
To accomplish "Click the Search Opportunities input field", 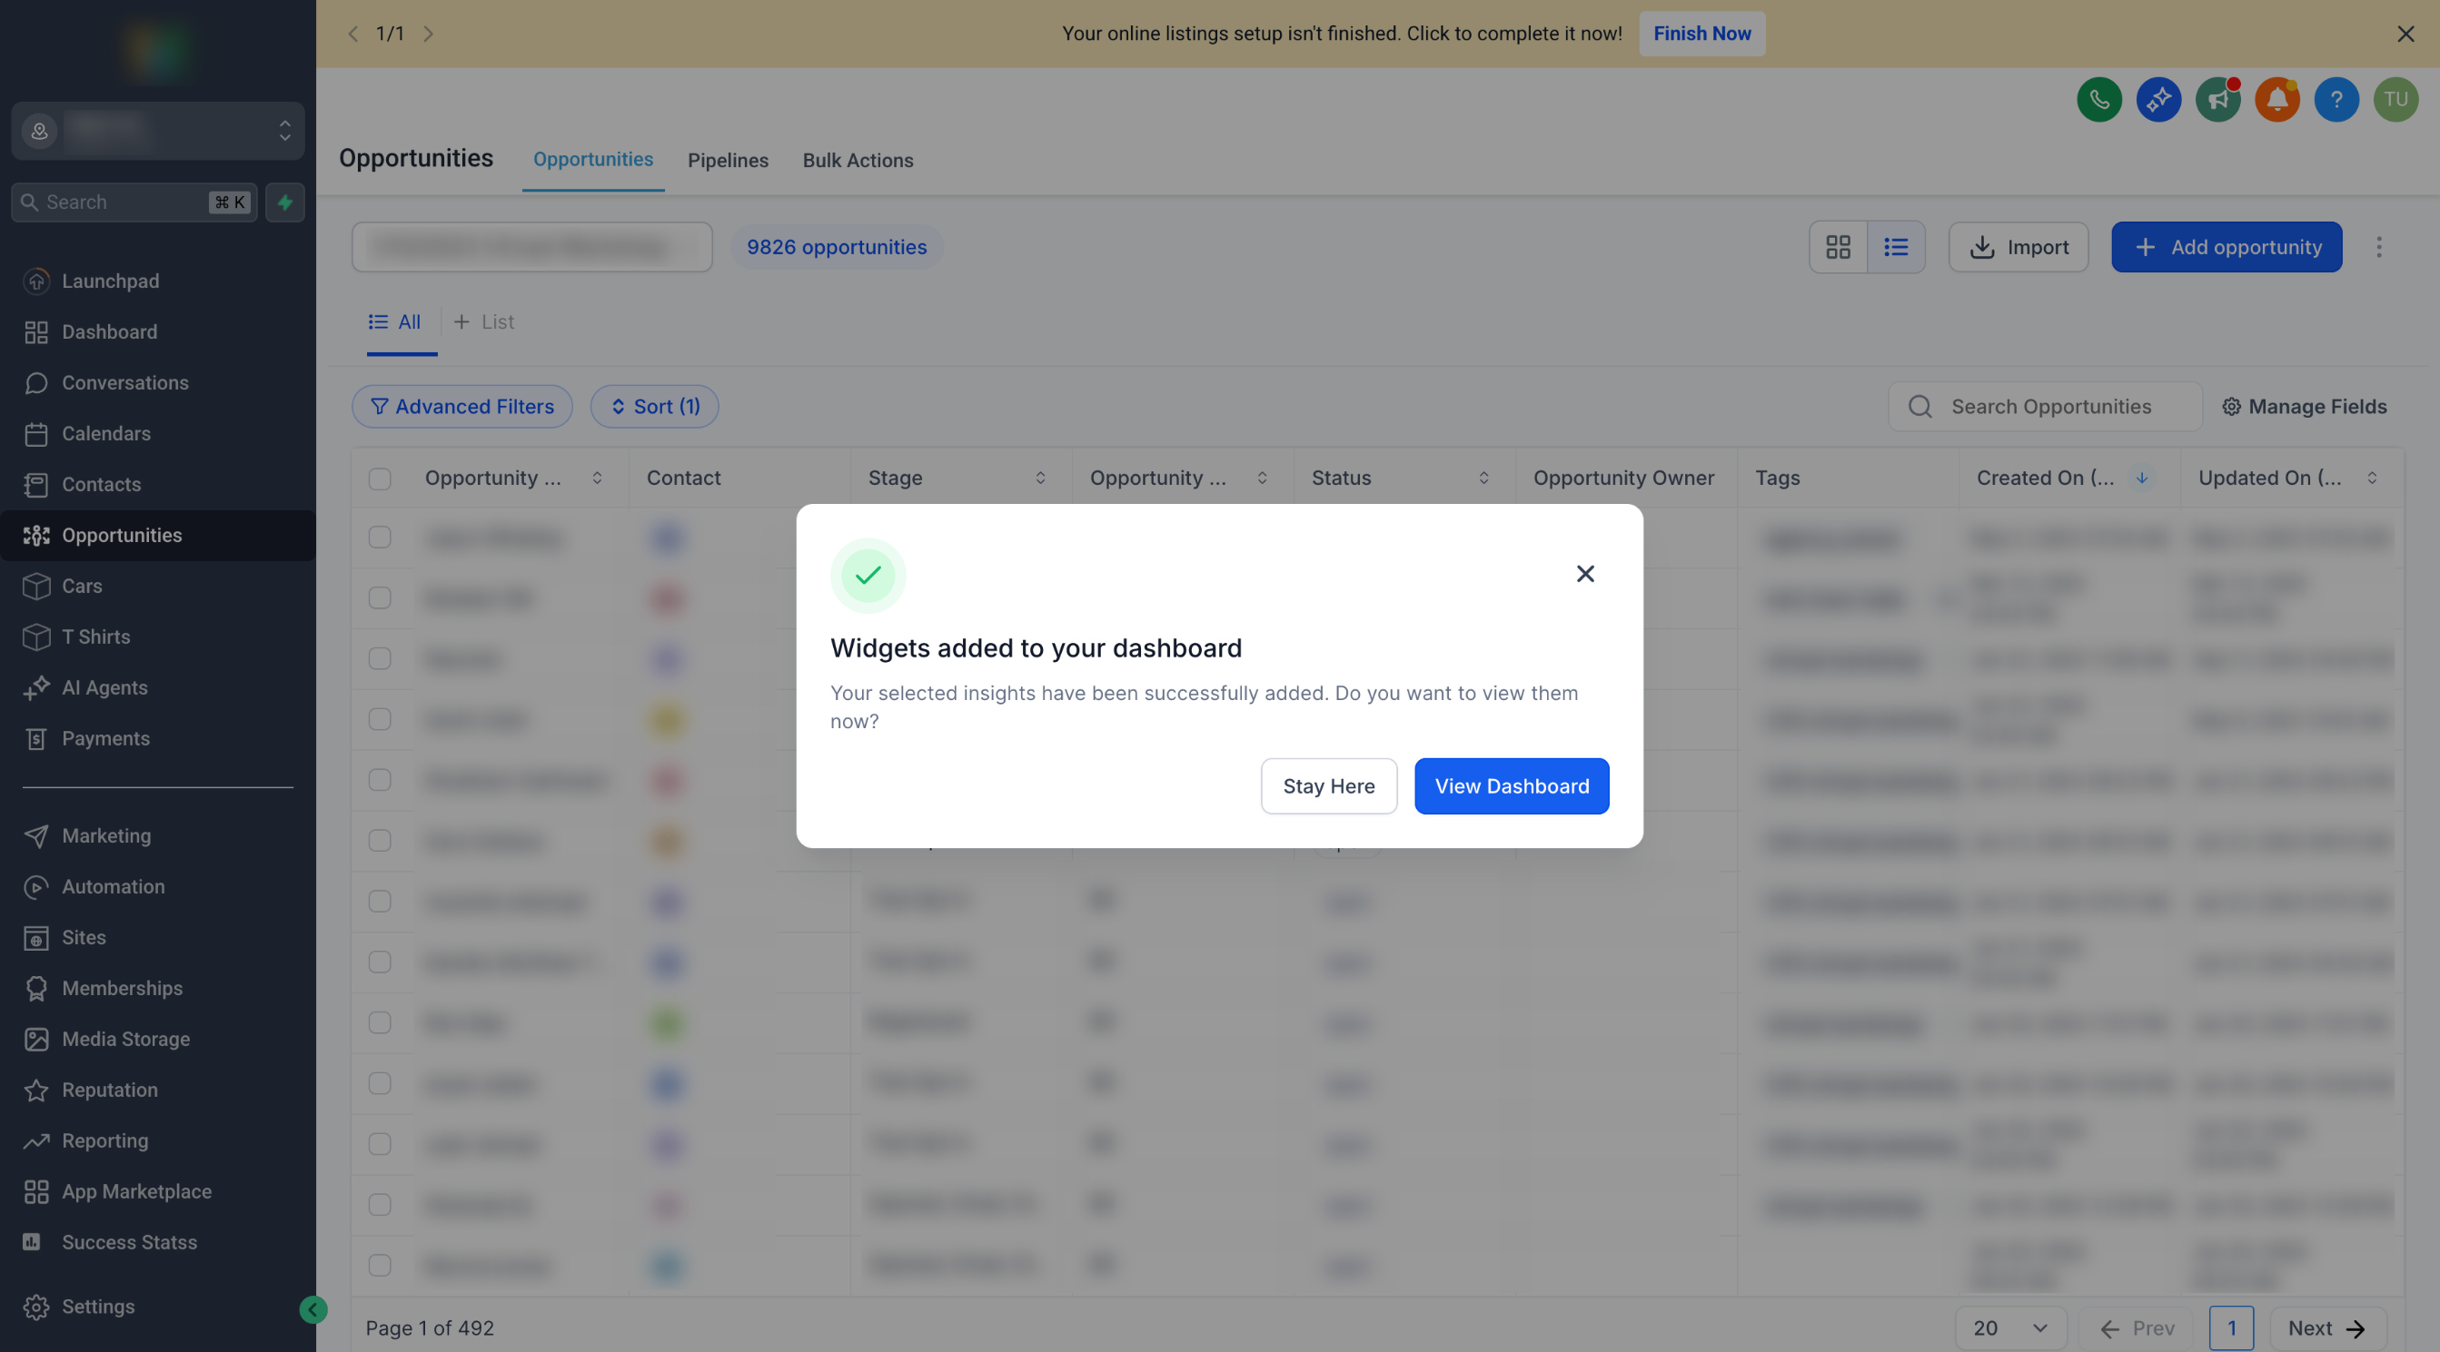I will click(2050, 407).
